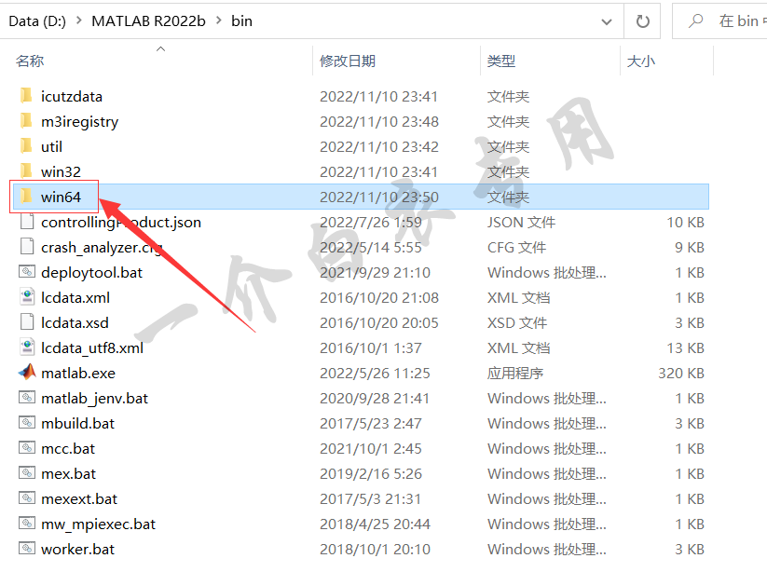Click the mbuild.bat file icon

[27, 423]
